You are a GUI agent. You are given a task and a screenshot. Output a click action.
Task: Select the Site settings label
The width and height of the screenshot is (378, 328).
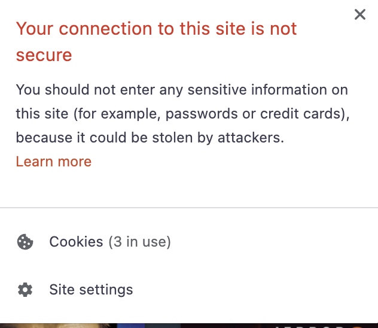[91, 290]
